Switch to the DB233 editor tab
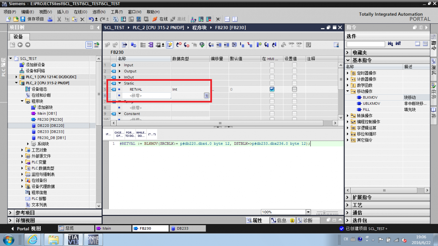The height and width of the screenshot is (246, 438). [x=188, y=228]
